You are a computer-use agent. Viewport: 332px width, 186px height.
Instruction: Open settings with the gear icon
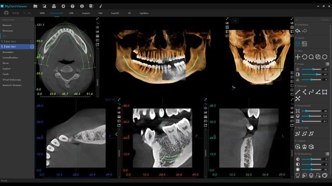pyautogui.click(x=63, y=6)
